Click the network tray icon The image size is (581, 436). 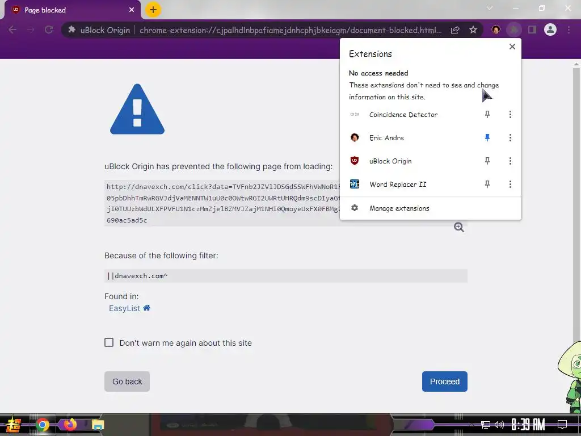[485, 425]
